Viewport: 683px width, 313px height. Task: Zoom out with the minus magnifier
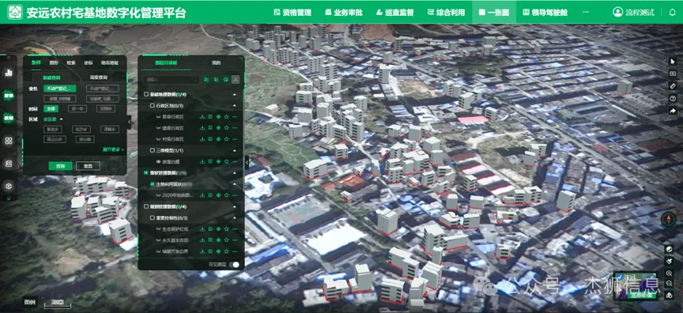tap(669, 284)
